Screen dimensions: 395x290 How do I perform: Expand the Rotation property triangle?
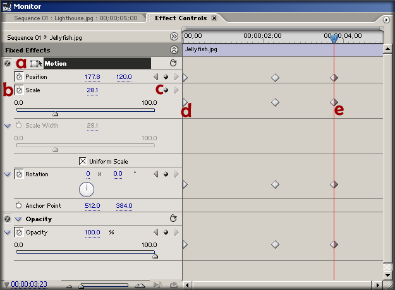pos(8,174)
